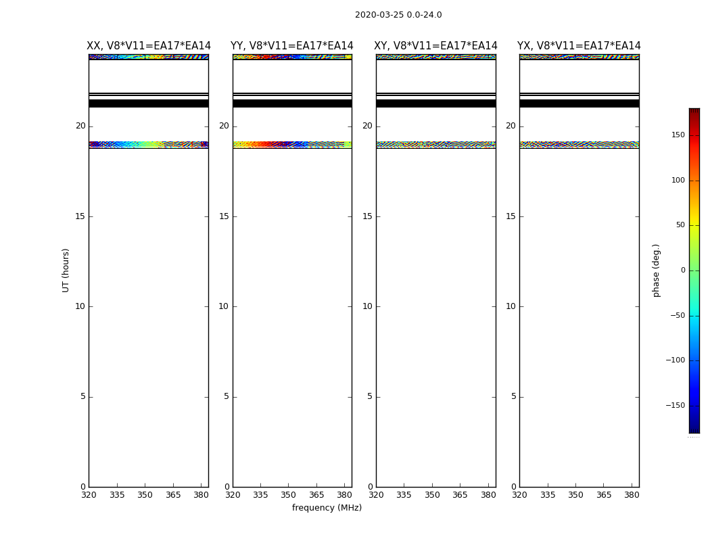The height and width of the screenshot is (541, 710).
Task: Click the '320' frequency tick under XY panel
Action: (x=376, y=495)
